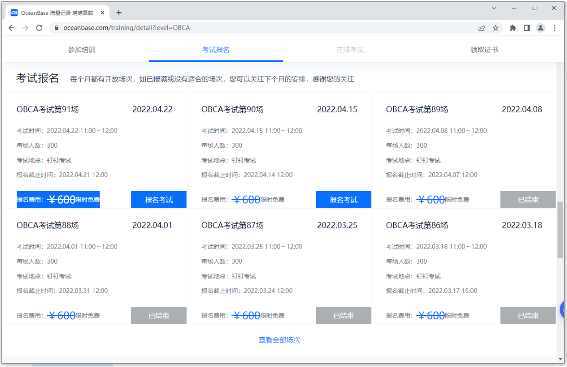This screenshot has width=567, height=367.
Task: Click 考试时间 2022.04.15 11:00~12:00
Action: 252,131
